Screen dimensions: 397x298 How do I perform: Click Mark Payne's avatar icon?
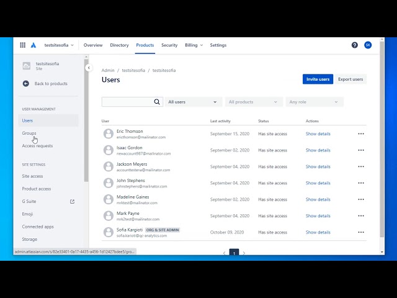[x=109, y=216]
